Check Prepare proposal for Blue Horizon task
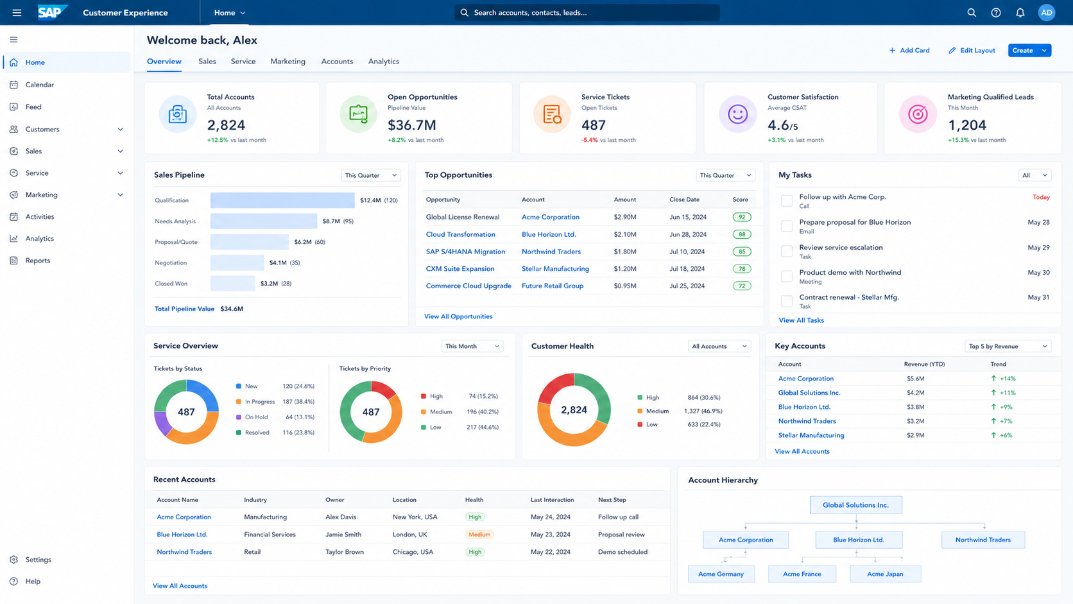Screen dimensions: 1073x604 coord(786,226)
